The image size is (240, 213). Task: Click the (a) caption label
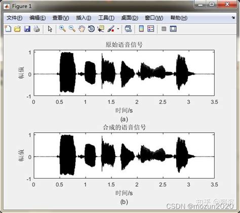coord(124,119)
